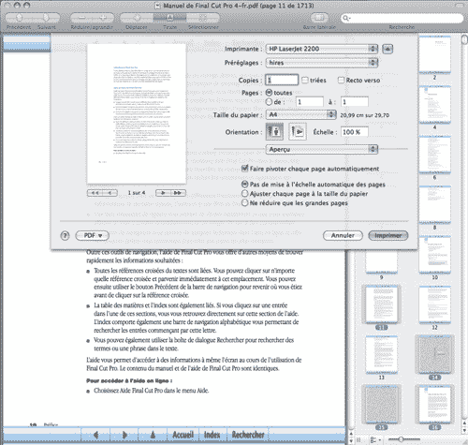Adjust the sidebar thumbnail size slider
Screen dimensions: 468x445
tap(401, 439)
